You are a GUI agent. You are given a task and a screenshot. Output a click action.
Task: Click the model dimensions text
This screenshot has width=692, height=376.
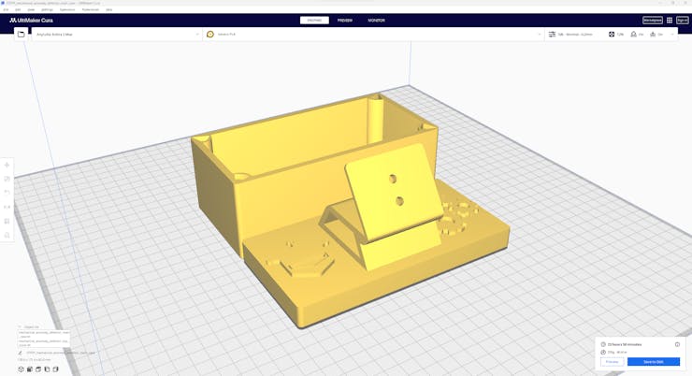click(x=34, y=360)
